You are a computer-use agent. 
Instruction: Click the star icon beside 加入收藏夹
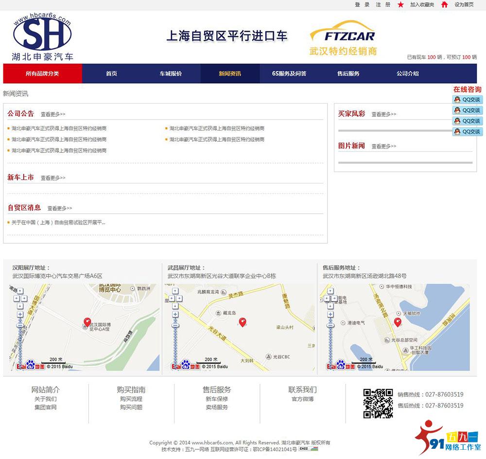coord(400,6)
